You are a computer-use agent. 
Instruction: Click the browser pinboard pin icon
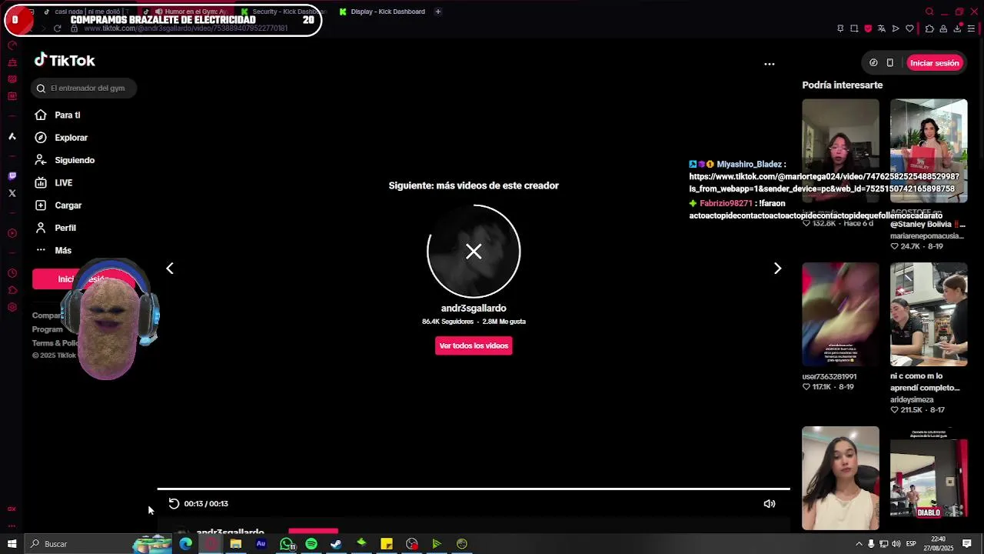pos(840,28)
